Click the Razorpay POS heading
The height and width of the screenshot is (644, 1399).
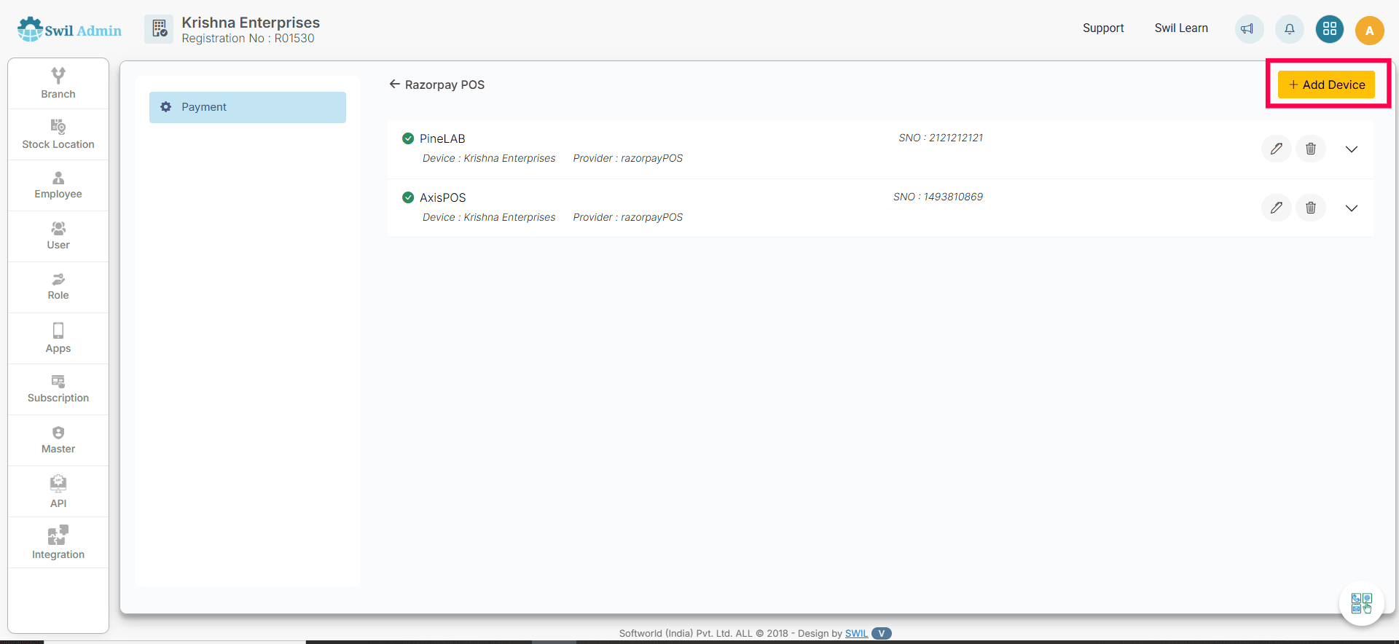pyautogui.click(x=444, y=85)
